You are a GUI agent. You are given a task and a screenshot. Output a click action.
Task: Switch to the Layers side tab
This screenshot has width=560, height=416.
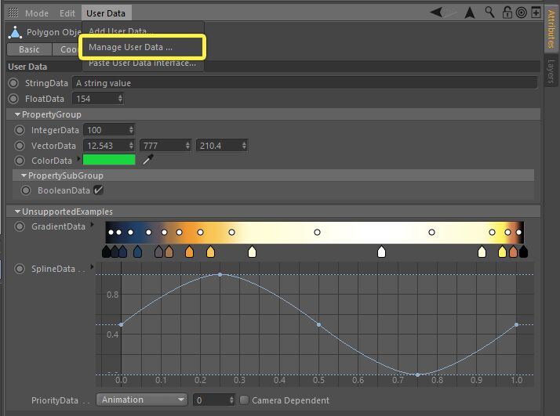(551, 71)
